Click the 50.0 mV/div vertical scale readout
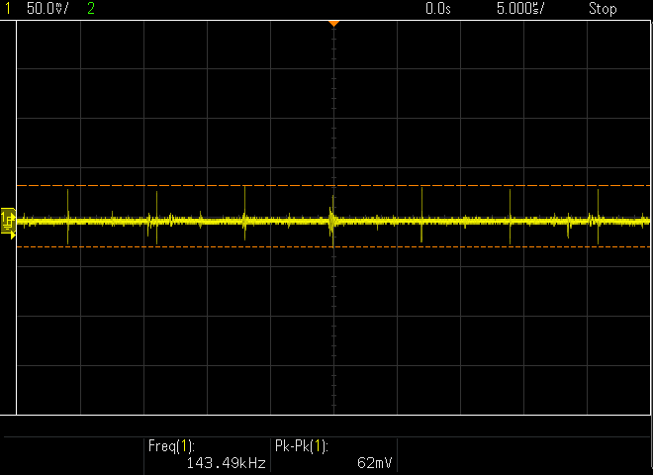 42,9
